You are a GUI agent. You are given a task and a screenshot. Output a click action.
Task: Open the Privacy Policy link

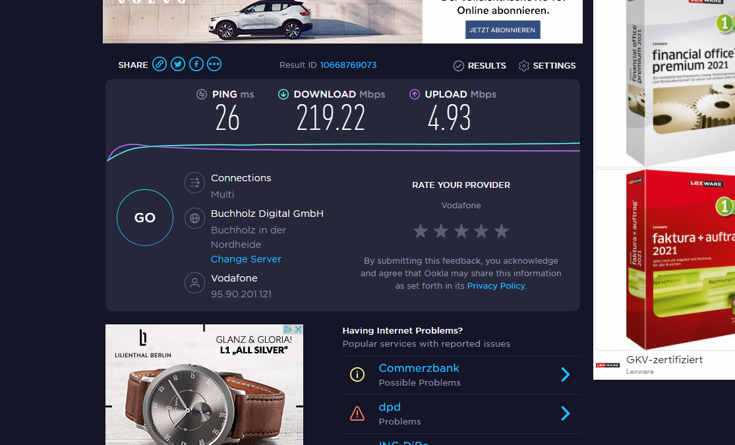(496, 285)
